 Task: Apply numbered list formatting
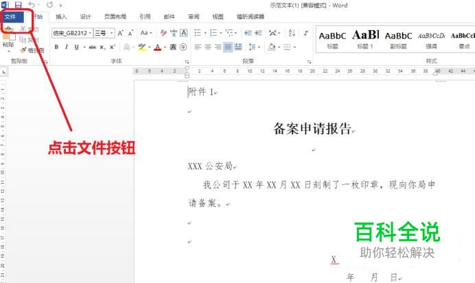coord(213,33)
